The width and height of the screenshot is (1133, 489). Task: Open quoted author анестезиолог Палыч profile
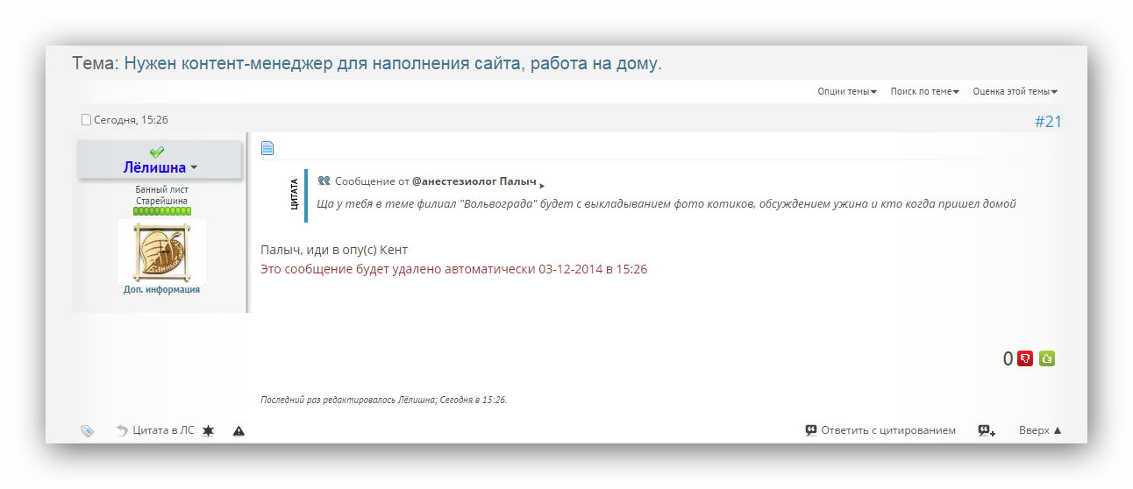[x=474, y=181]
